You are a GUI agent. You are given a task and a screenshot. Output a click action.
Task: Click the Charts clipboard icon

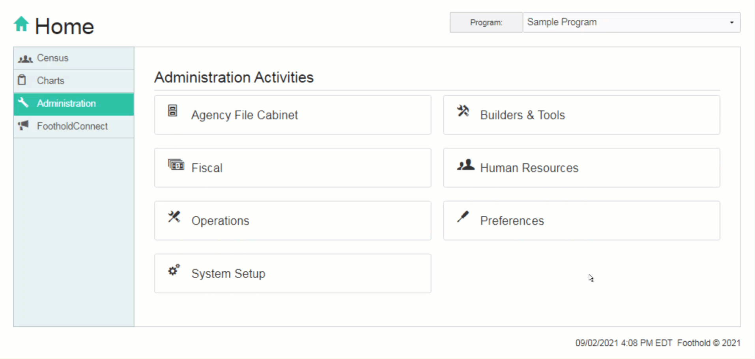(x=22, y=80)
